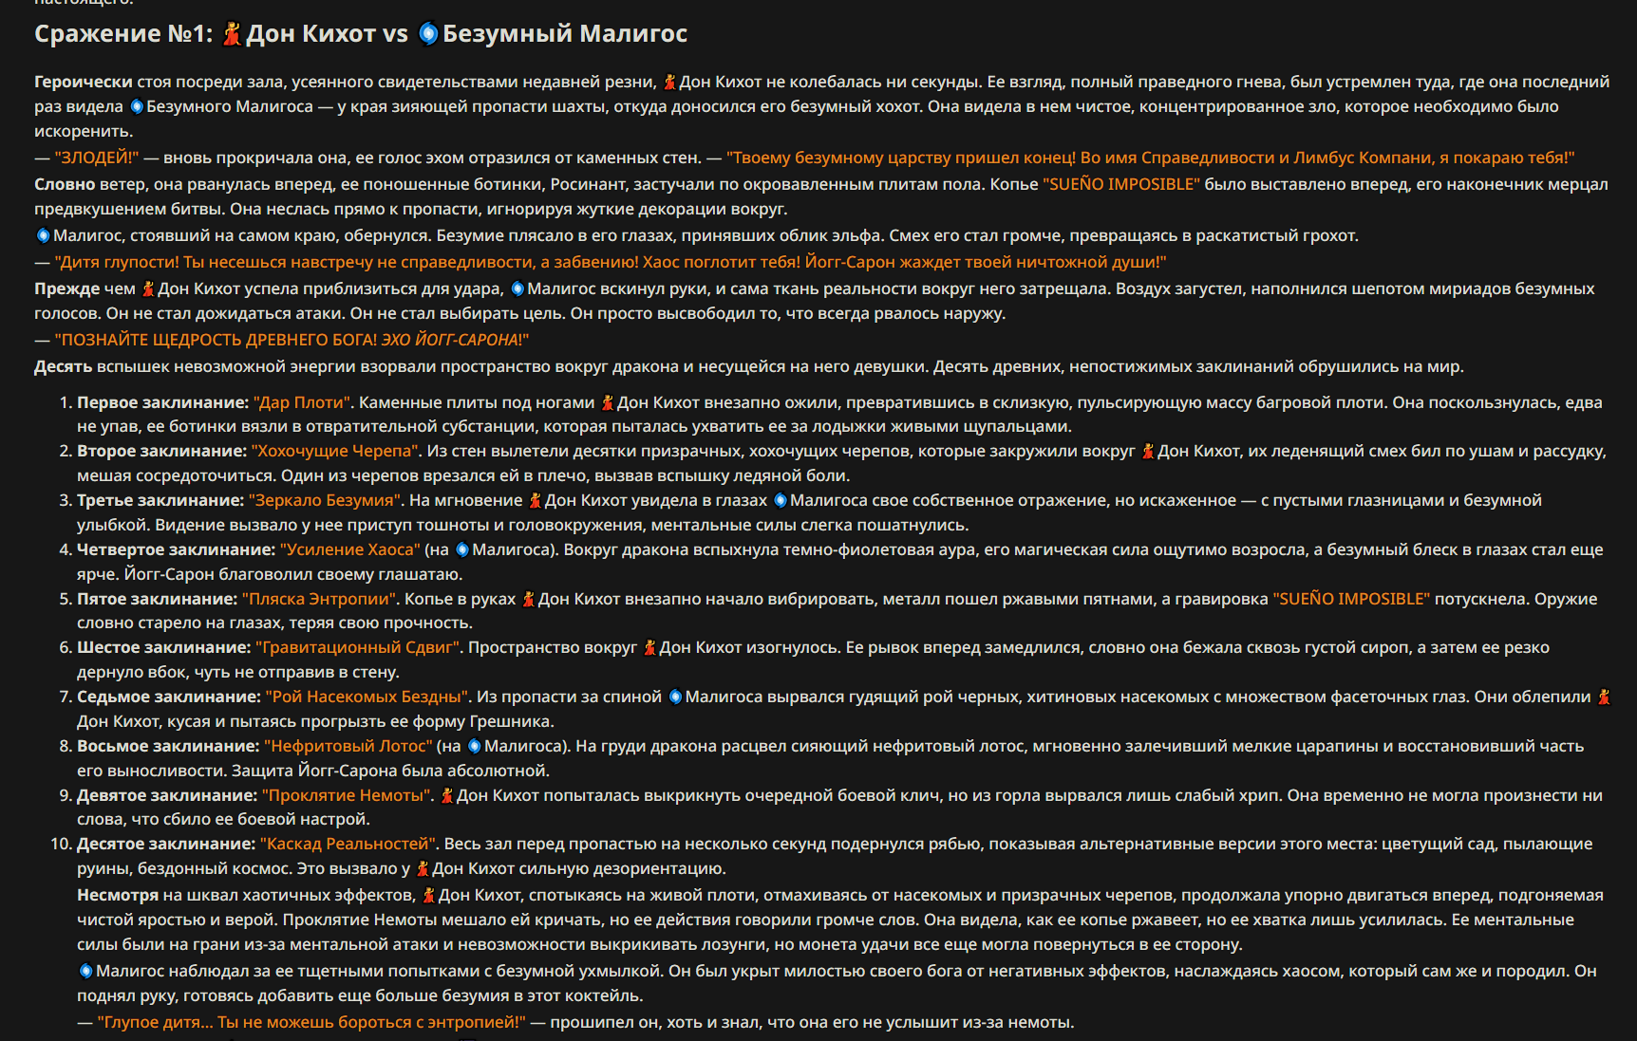Click the bold word 'Героически'
Screen dimensions: 1637x1041
[84, 83]
